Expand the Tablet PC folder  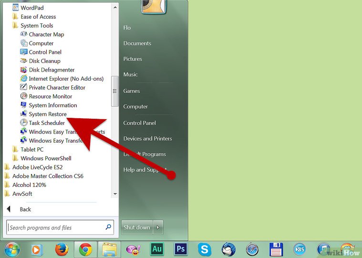point(28,149)
